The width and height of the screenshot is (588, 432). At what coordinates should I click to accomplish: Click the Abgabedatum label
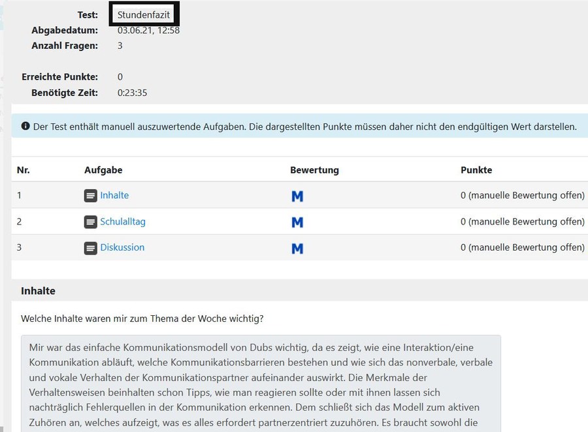coord(65,31)
